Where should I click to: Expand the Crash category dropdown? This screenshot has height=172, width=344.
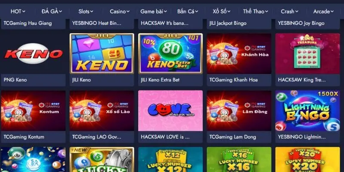[x=289, y=12]
